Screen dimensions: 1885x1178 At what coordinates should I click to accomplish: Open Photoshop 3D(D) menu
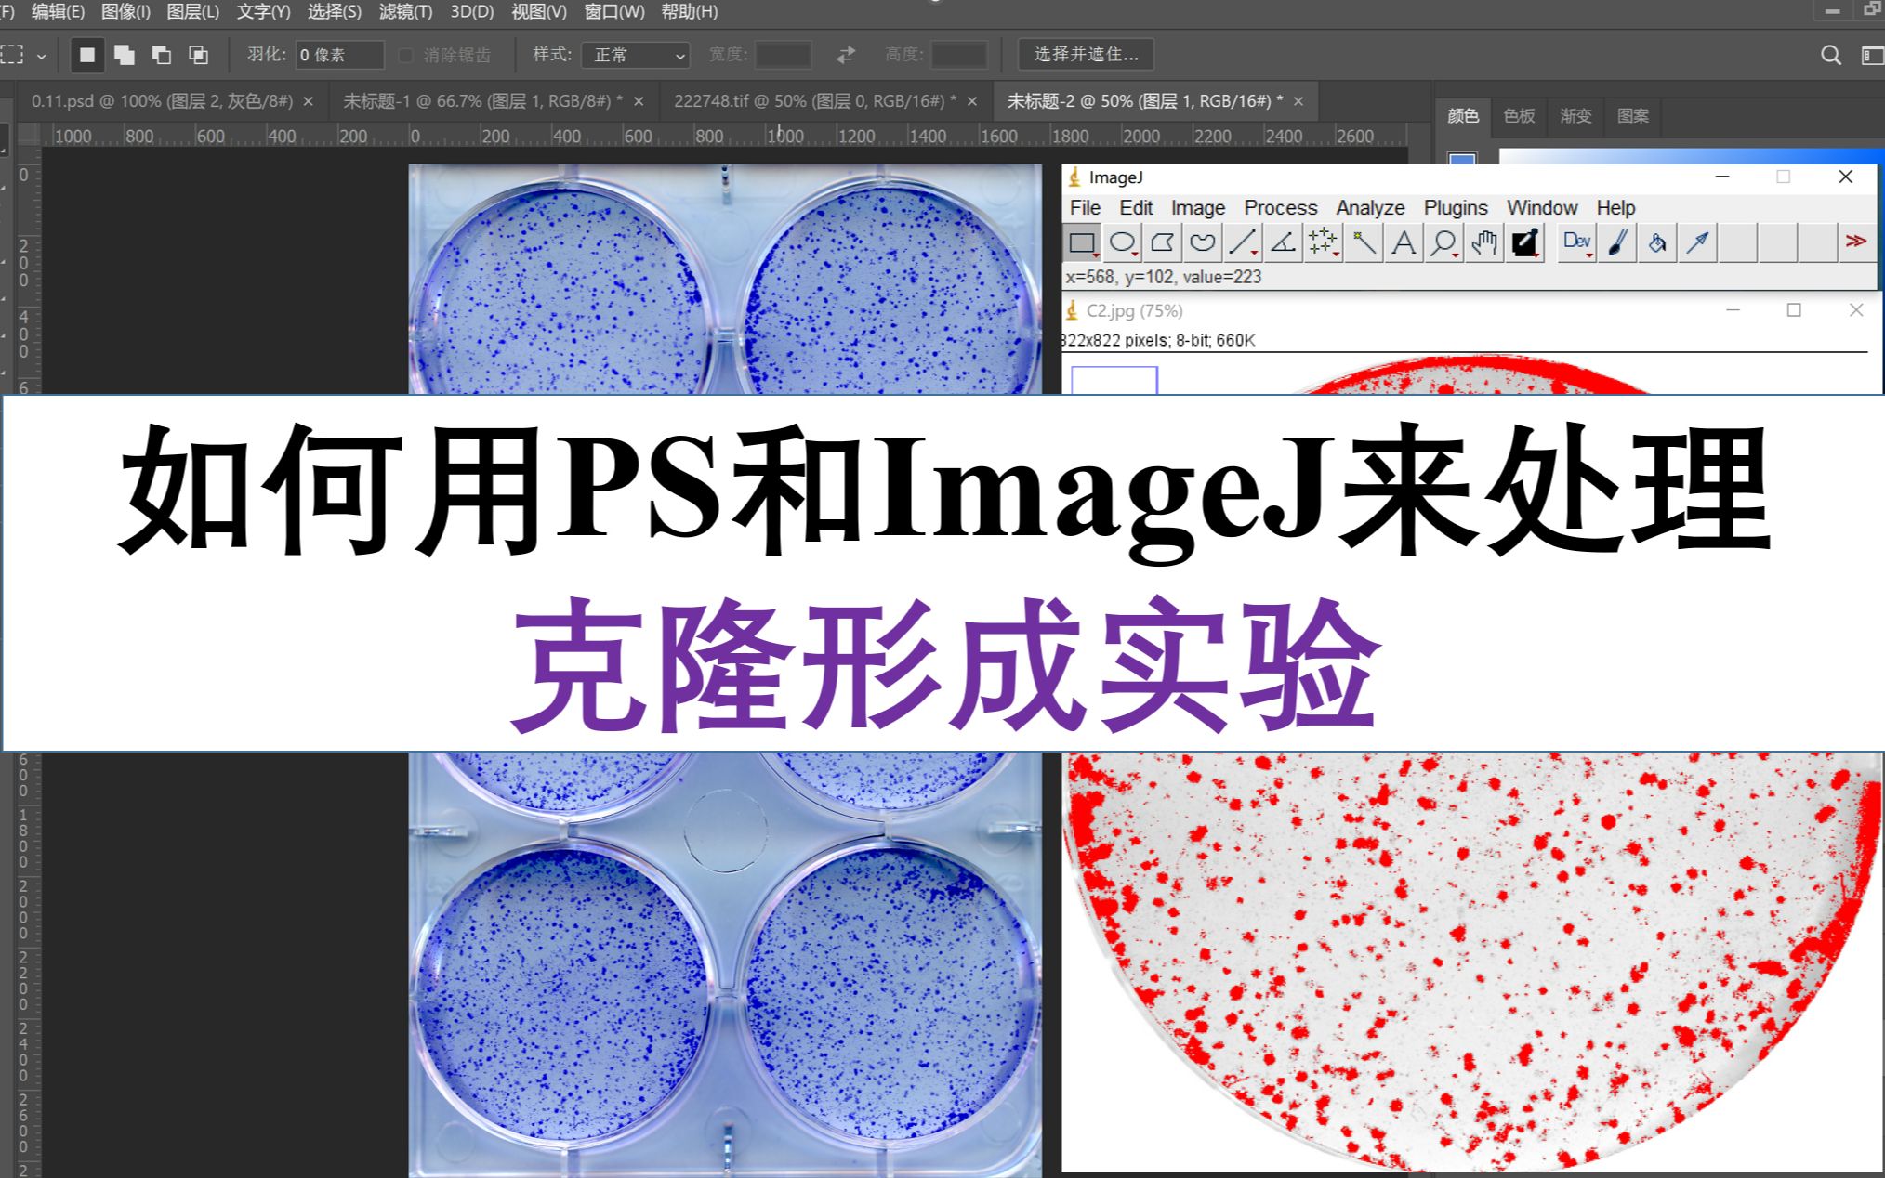pyautogui.click(x=472, y=12)
